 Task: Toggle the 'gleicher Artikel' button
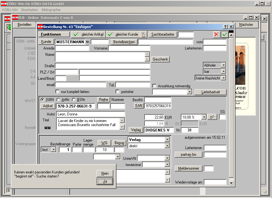tap(88, 35)
